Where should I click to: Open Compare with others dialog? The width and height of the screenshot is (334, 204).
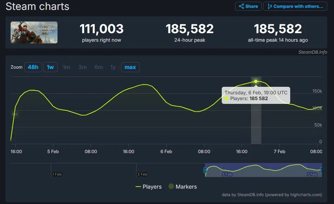click(x=295, y=6)
